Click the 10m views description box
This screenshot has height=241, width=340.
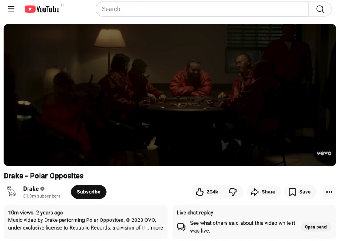pyautogui.click(x=86, y=222)
